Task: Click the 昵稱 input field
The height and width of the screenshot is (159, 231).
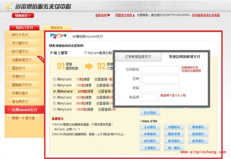Action: point(160,88)
